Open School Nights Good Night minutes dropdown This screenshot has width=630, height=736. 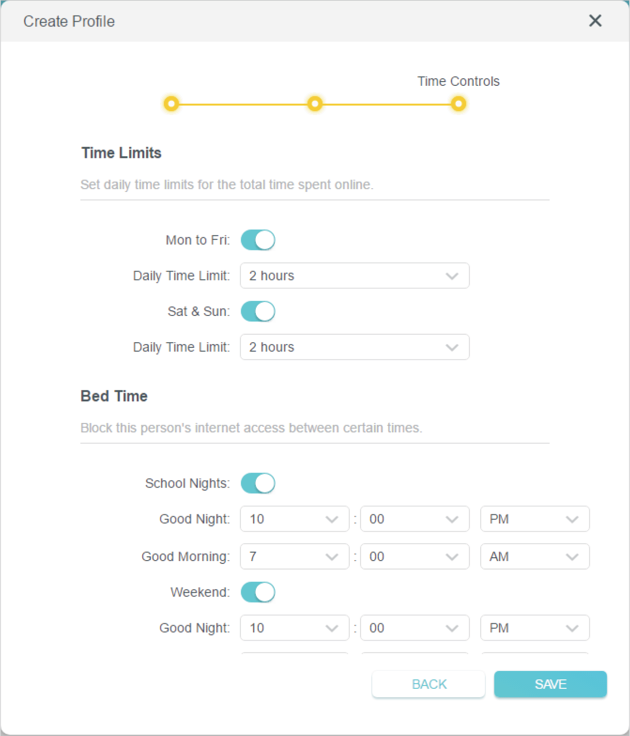tap(415, 519)
